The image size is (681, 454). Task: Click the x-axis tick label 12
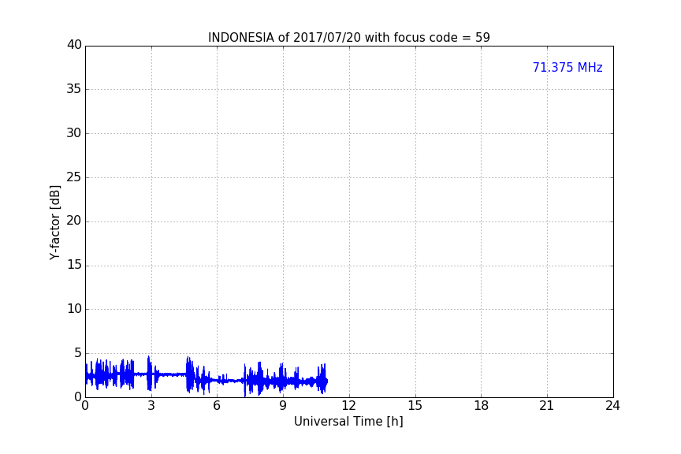click(x=348, y=406)
